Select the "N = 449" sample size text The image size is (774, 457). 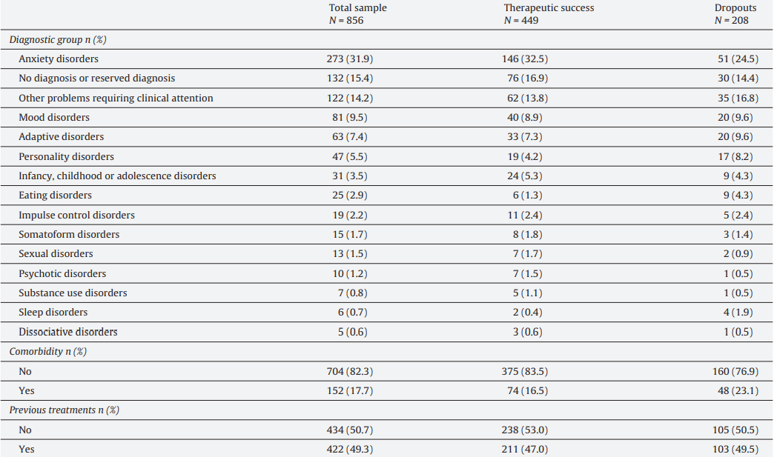pos(521,20)
